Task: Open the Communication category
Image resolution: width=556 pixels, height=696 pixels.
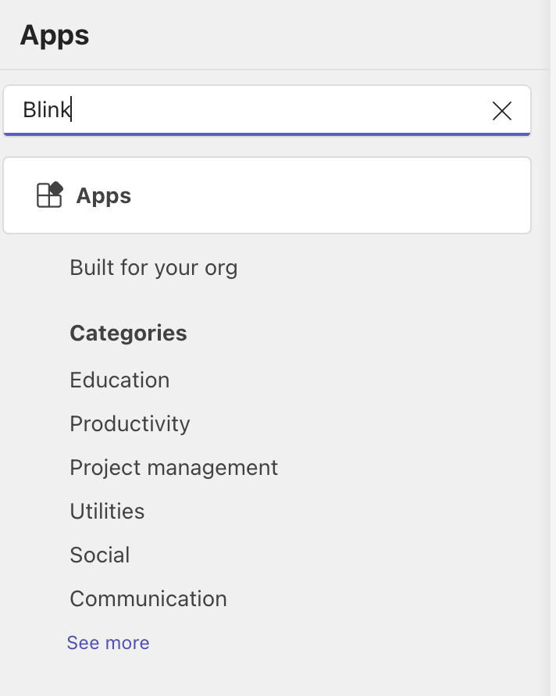Action: point(148,598)
